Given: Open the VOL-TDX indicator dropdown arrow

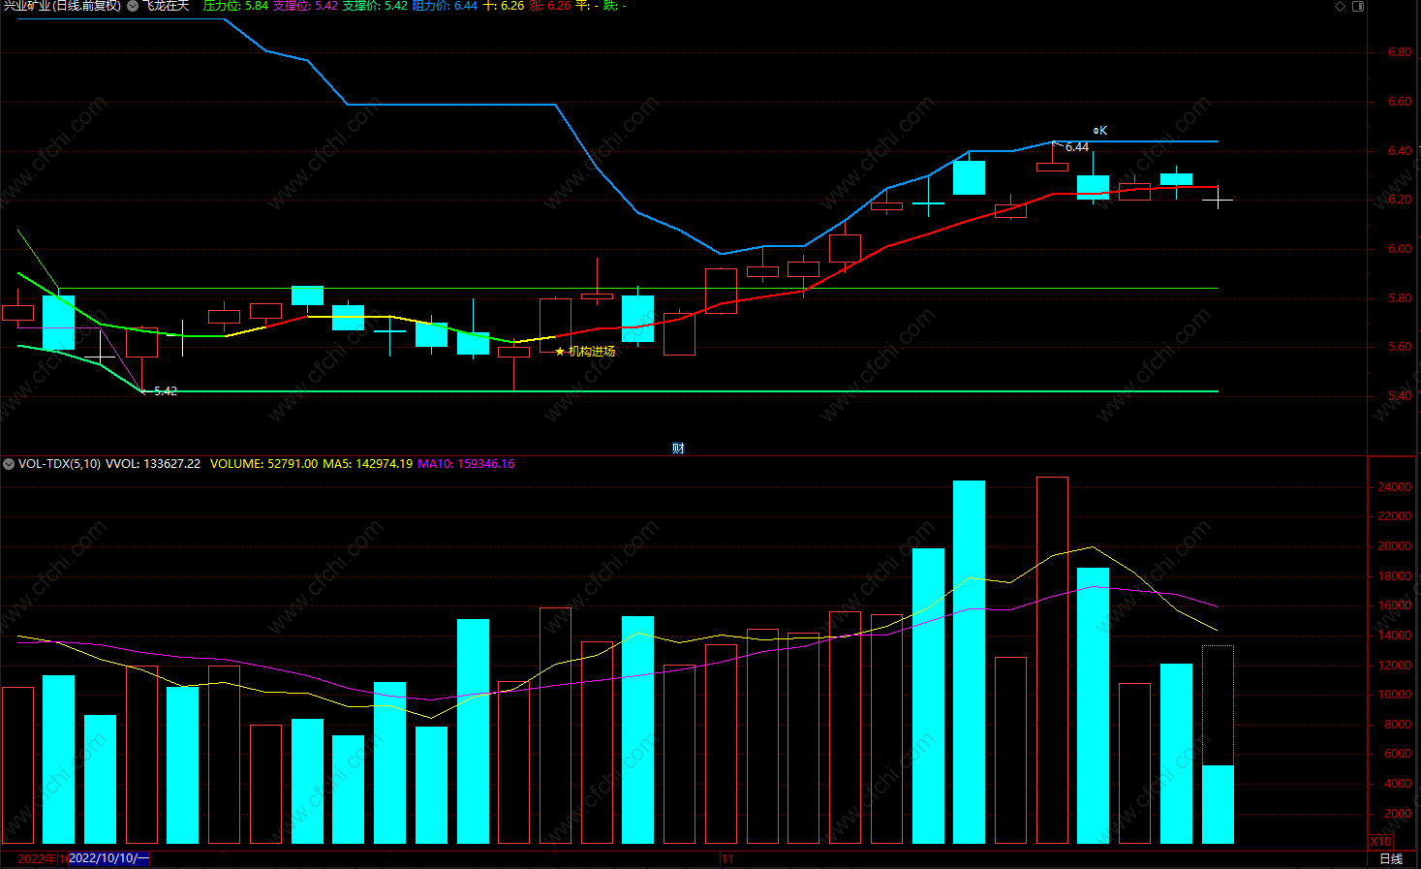Looking at the screenshot, I should pyautogui.click(x=9, y=464).
